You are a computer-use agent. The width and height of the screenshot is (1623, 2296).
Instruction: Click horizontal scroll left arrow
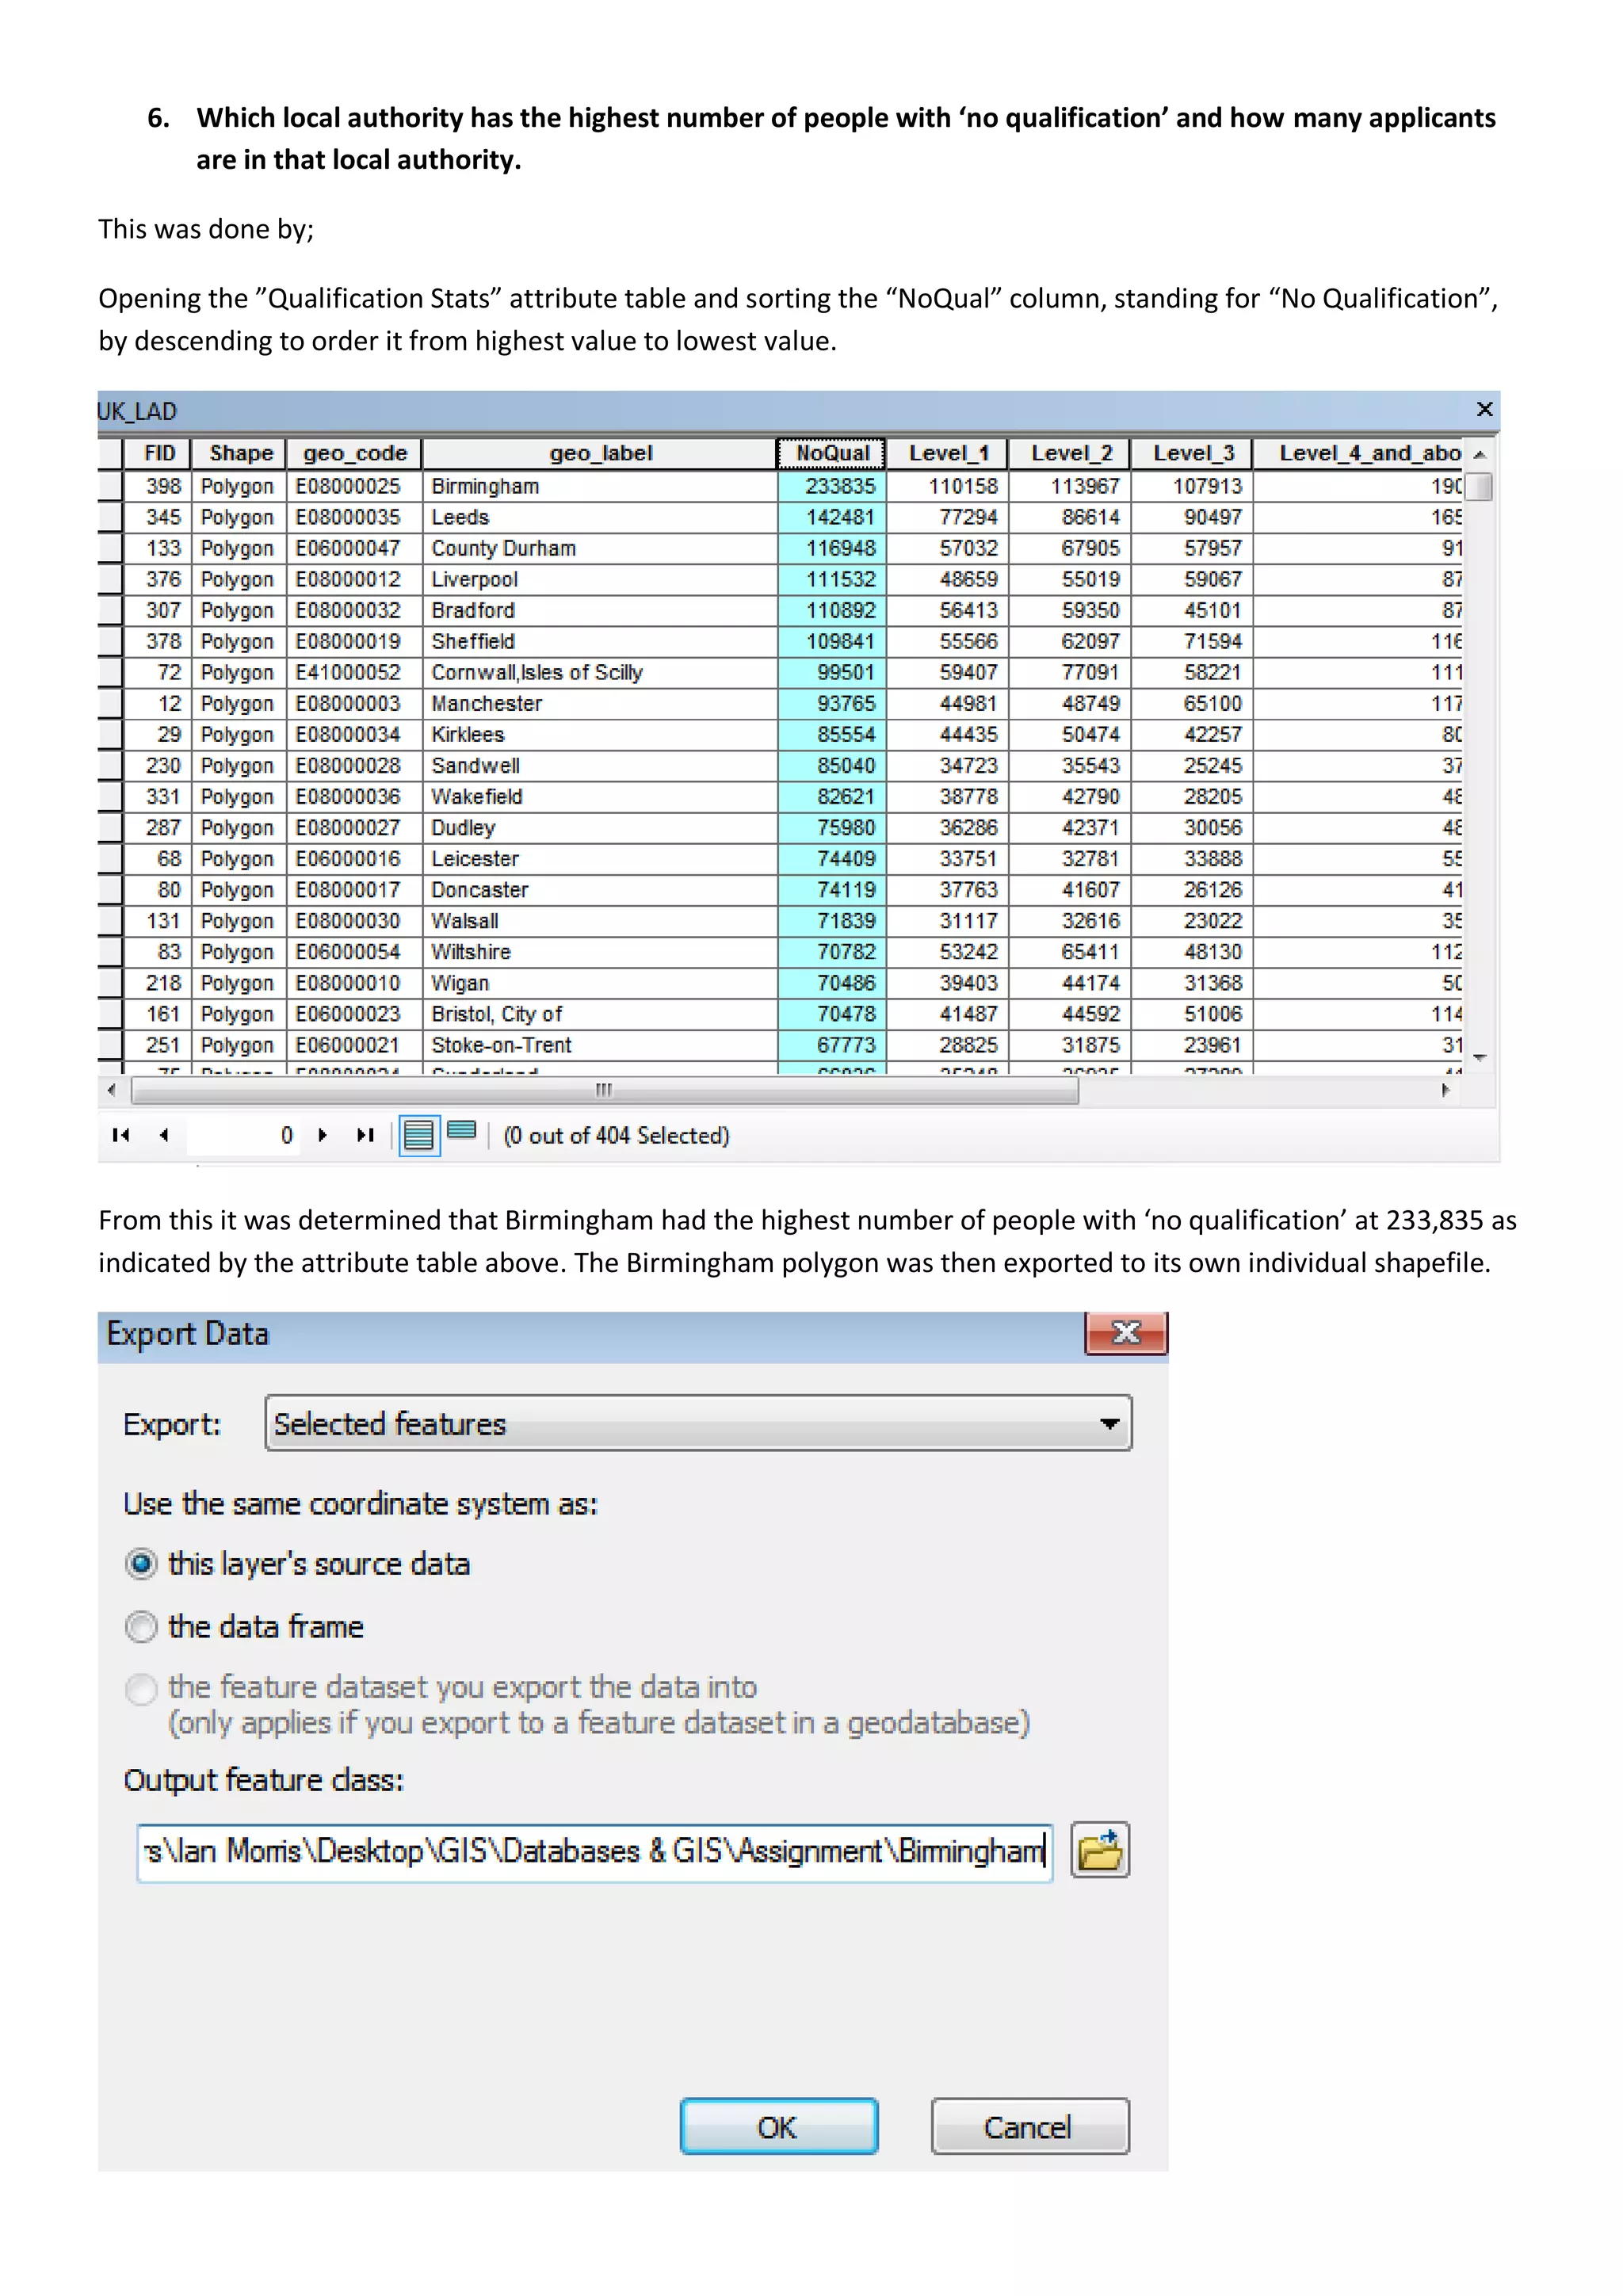111,1089
